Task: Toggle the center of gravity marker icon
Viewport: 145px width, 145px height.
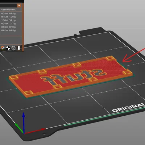Action: click(8, 48)
